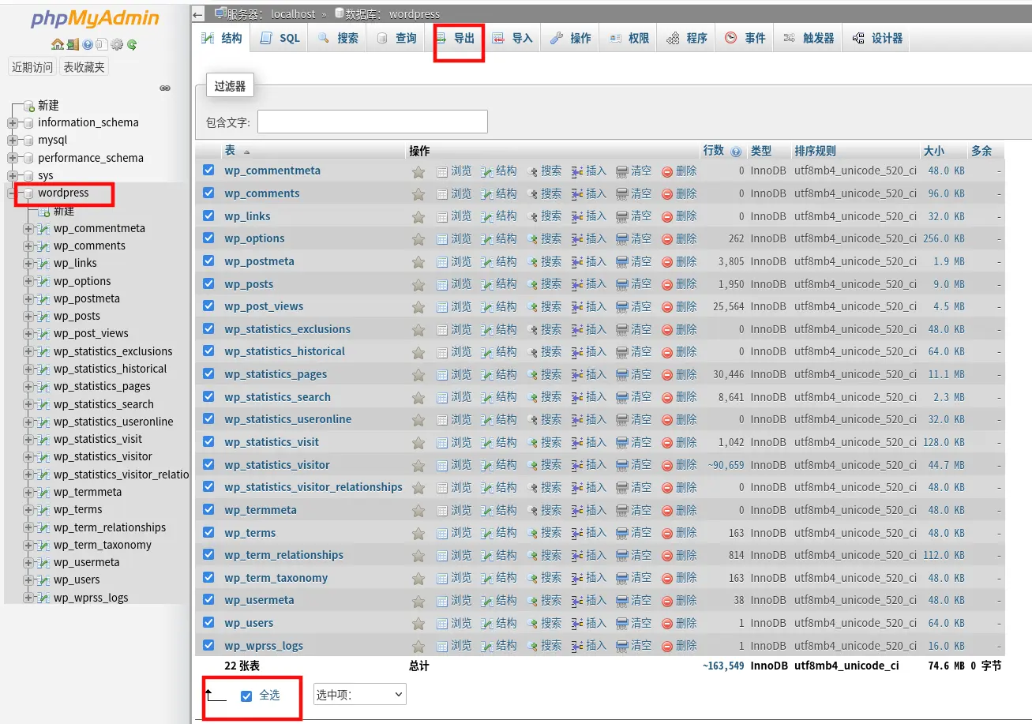
Task: Click the 行数 help question icon
Action: pyautogui.click(x=736, y=152)
